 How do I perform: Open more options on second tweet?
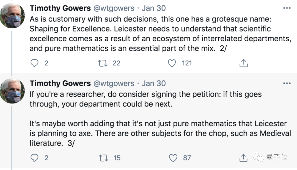[287, 83]
